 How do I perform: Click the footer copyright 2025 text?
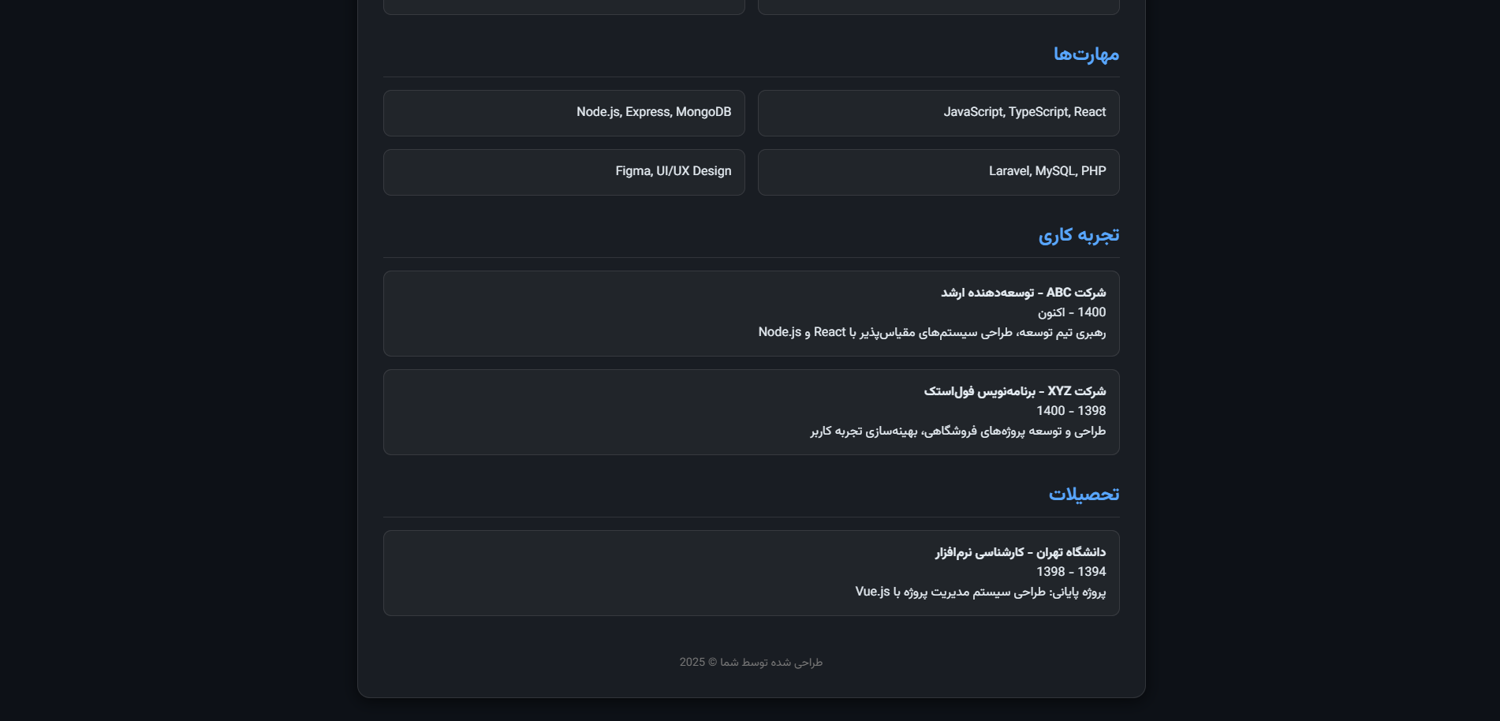(x=751, y=663)
